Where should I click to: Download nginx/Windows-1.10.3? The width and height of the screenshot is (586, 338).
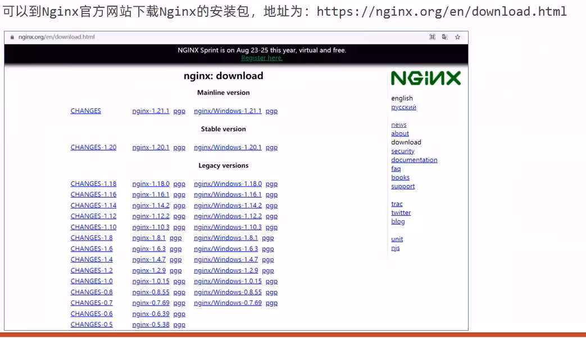pyautogui.click(x=228, y=227)
